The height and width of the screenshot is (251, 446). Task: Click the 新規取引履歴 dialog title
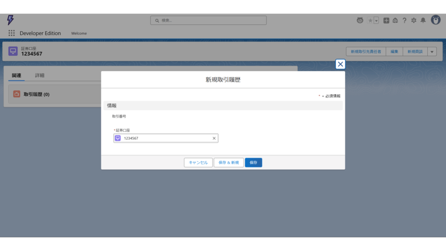pos(223,80)
